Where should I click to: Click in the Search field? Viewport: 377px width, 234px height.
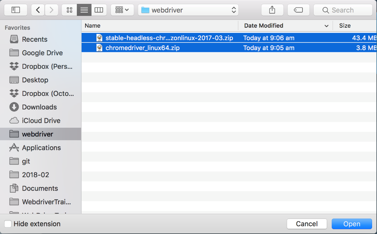click(346, 10)
